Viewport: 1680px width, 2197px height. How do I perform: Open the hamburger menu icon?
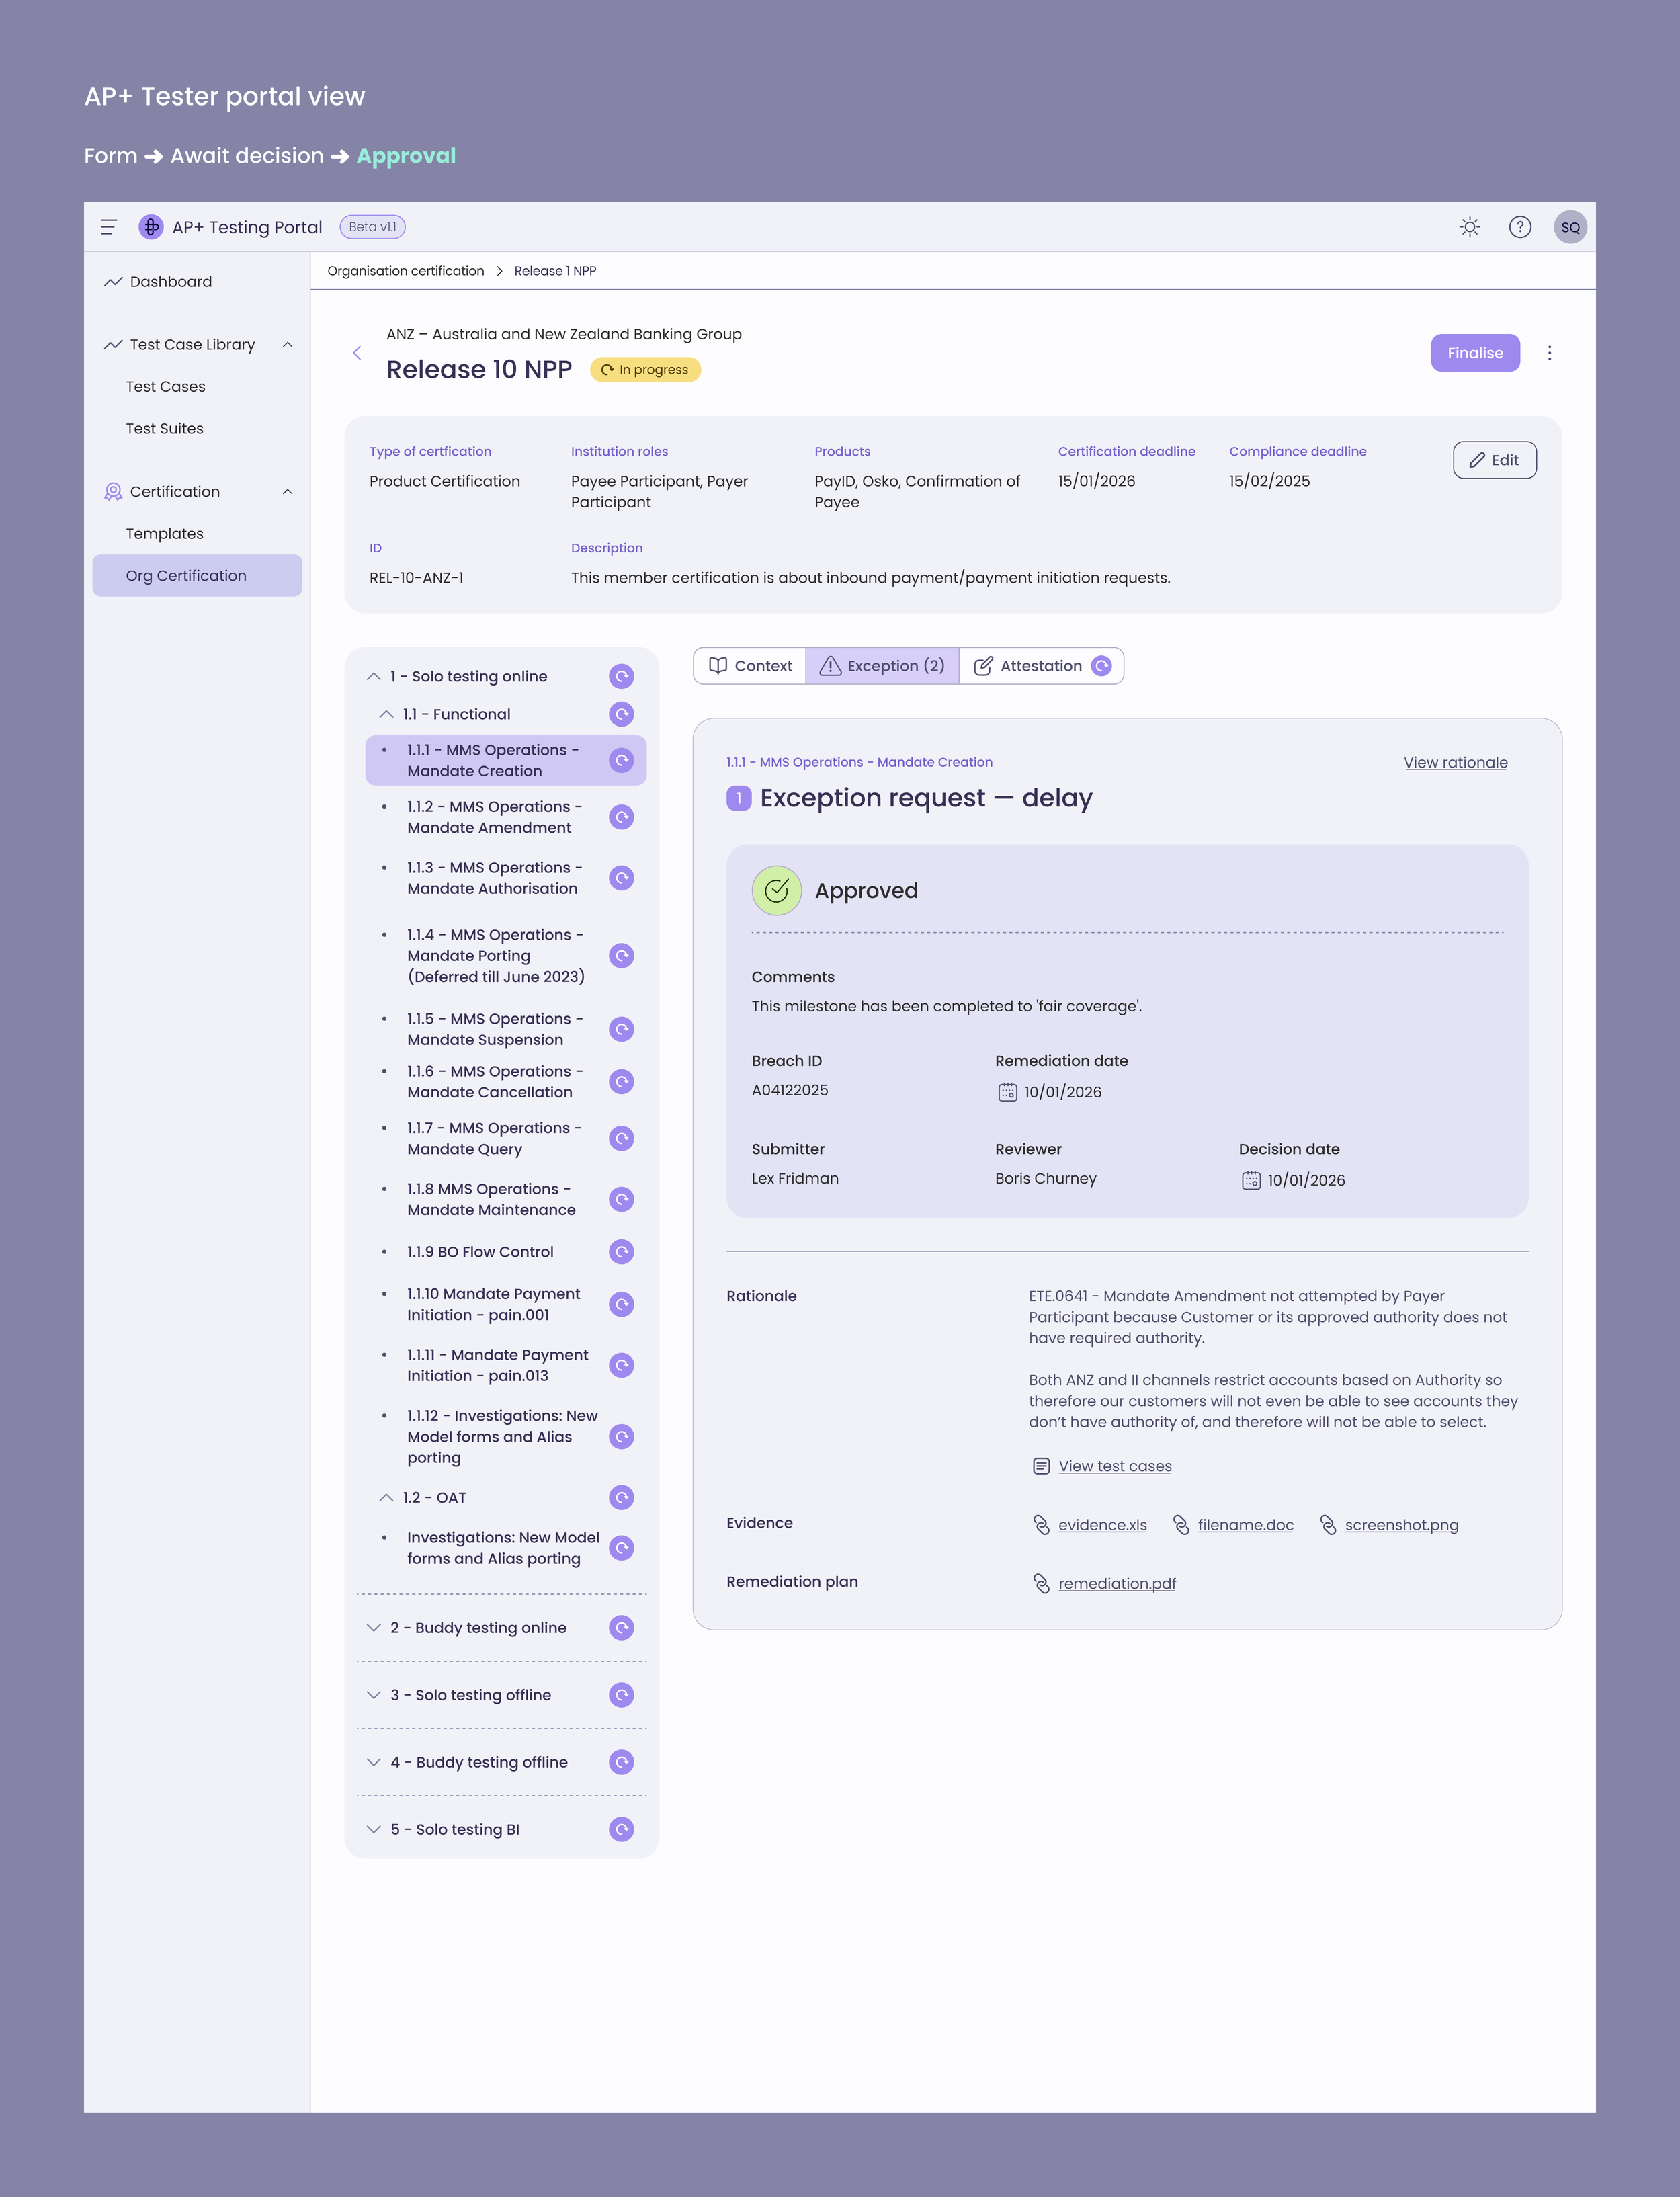coord(109,227)
